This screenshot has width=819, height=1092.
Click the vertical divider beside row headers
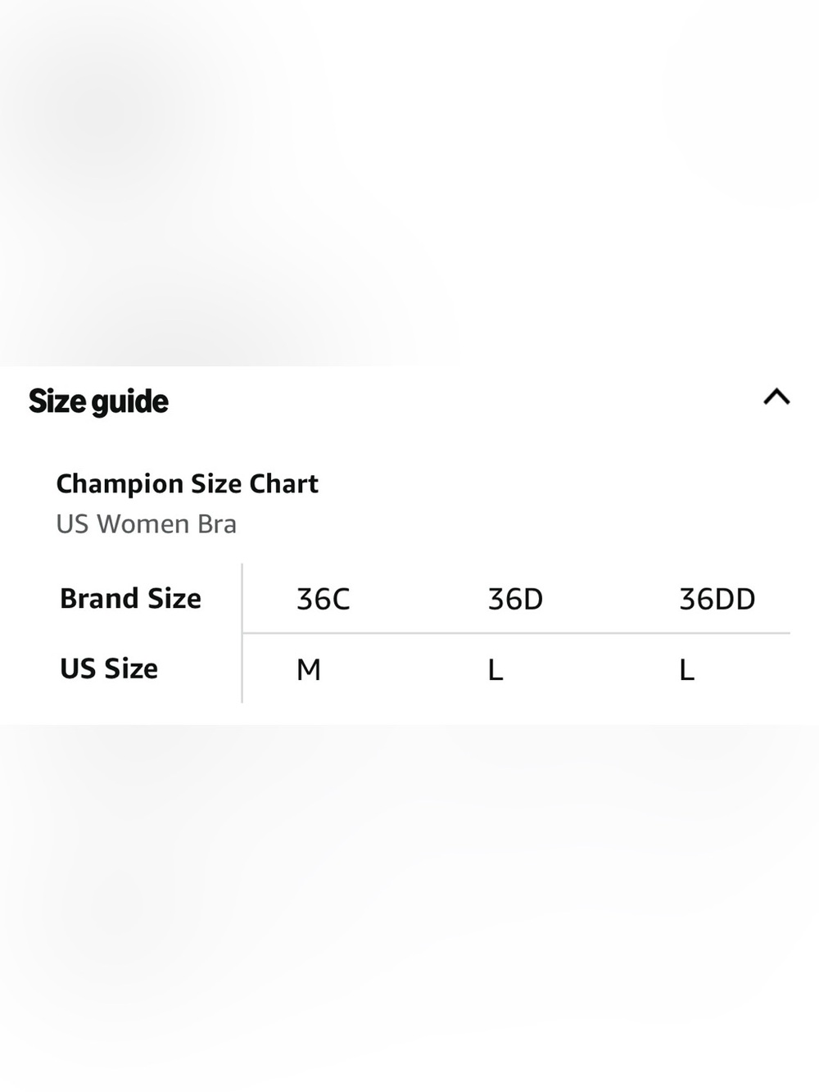pyautogui.click(x=242, y=633)
